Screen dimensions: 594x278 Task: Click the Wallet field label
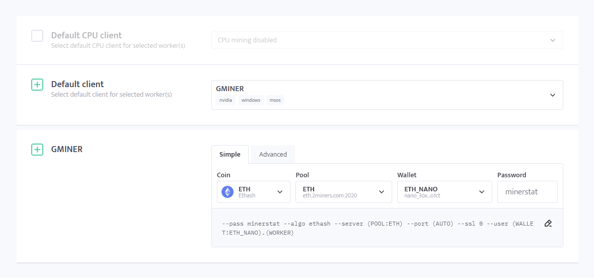pos(407,175)
